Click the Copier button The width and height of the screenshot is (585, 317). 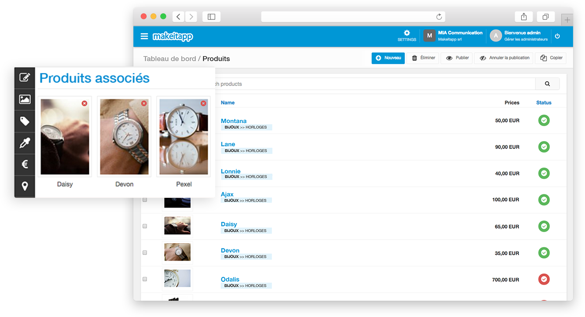point(551,58)
